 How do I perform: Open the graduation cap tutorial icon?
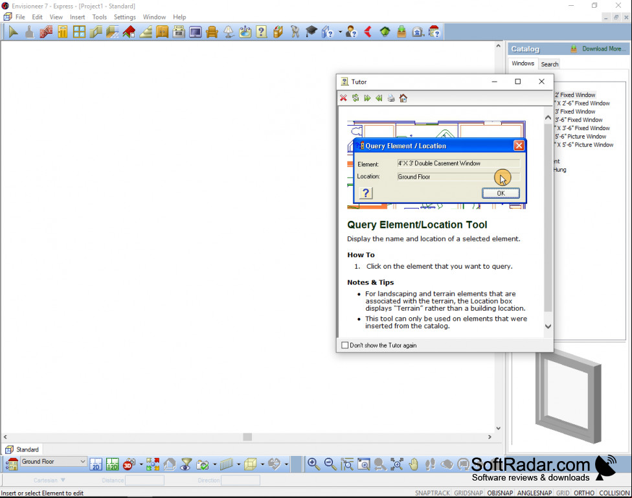tap(311, 32)
